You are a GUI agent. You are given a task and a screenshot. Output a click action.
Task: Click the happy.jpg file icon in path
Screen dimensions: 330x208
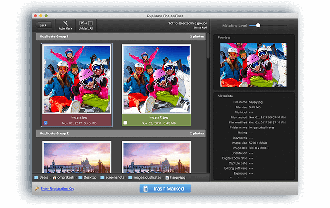[167, 177]
